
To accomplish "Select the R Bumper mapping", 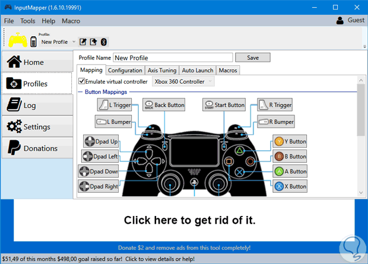I will click(276, 122).
